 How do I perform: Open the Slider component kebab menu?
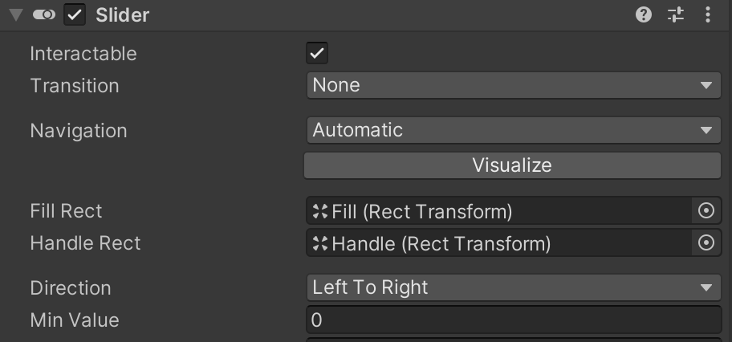click(708, 15)
